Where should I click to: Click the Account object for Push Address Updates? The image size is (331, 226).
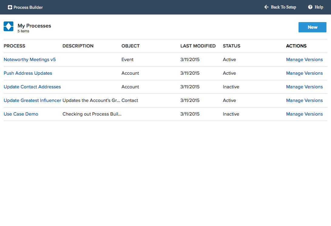click(130, 73)
